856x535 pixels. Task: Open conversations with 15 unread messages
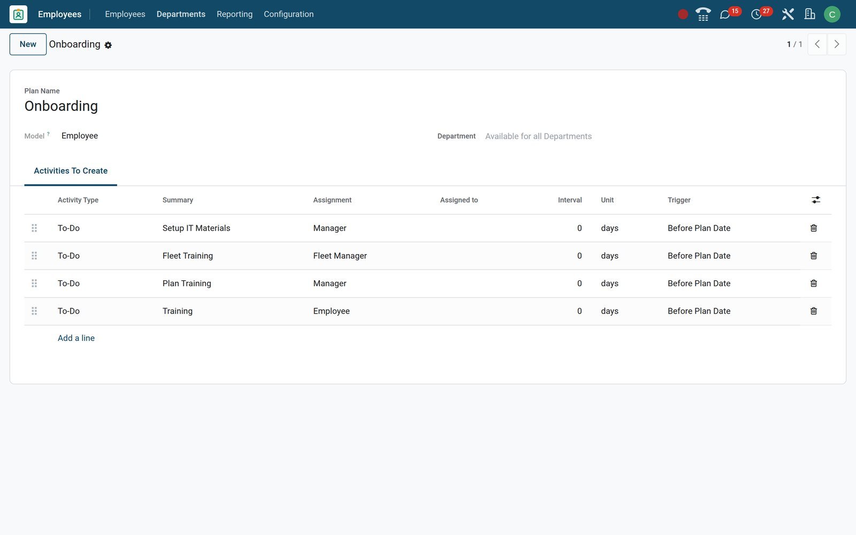click(x=730, y=13)
